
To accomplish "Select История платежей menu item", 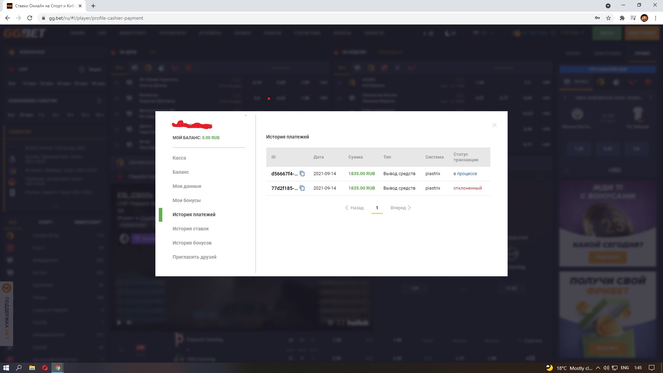I will 194,214.
